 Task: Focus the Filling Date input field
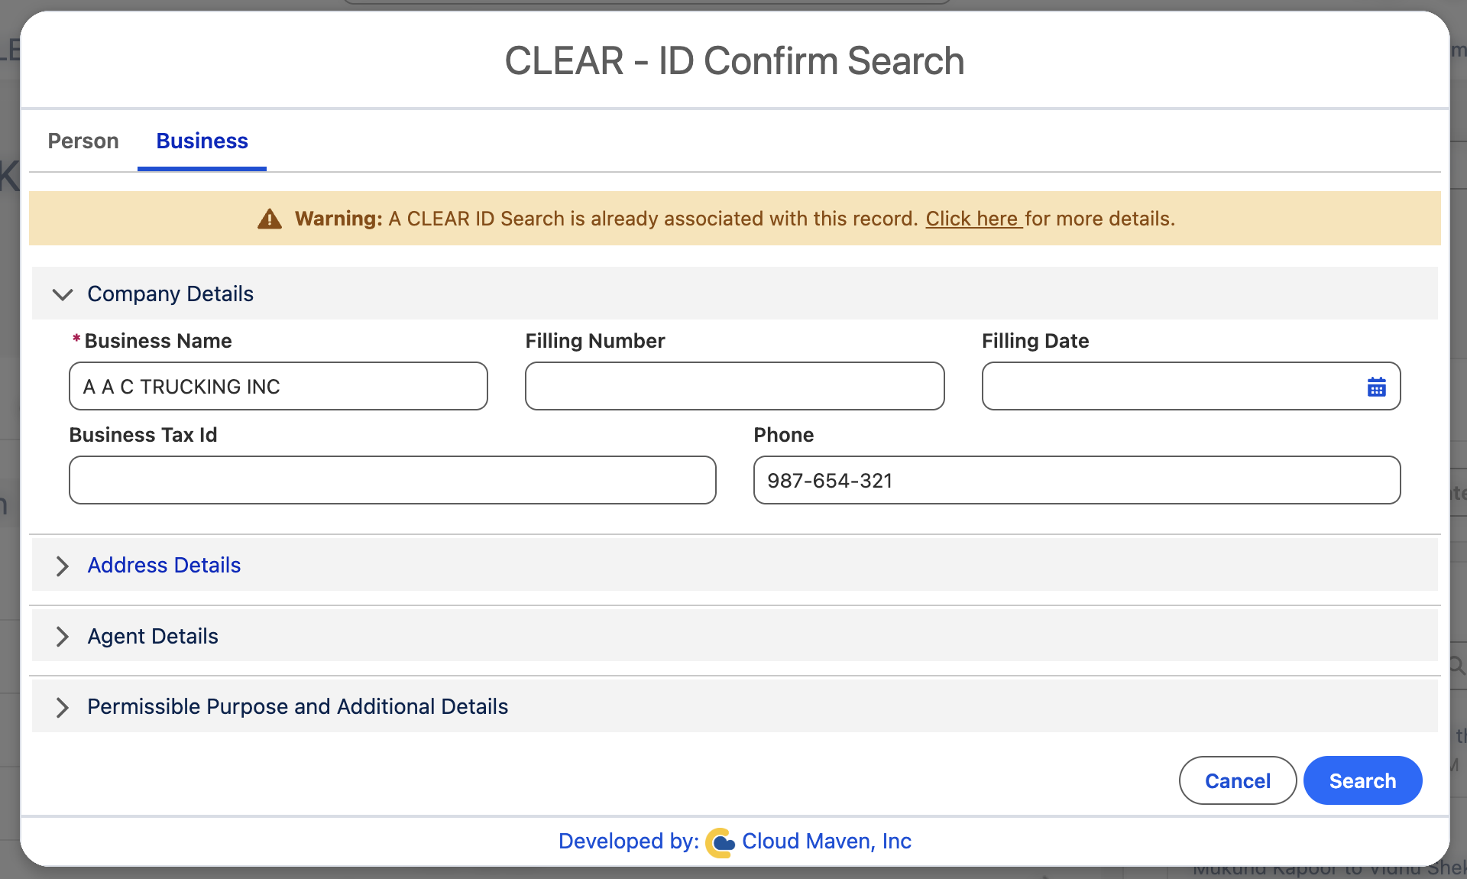1190,386
